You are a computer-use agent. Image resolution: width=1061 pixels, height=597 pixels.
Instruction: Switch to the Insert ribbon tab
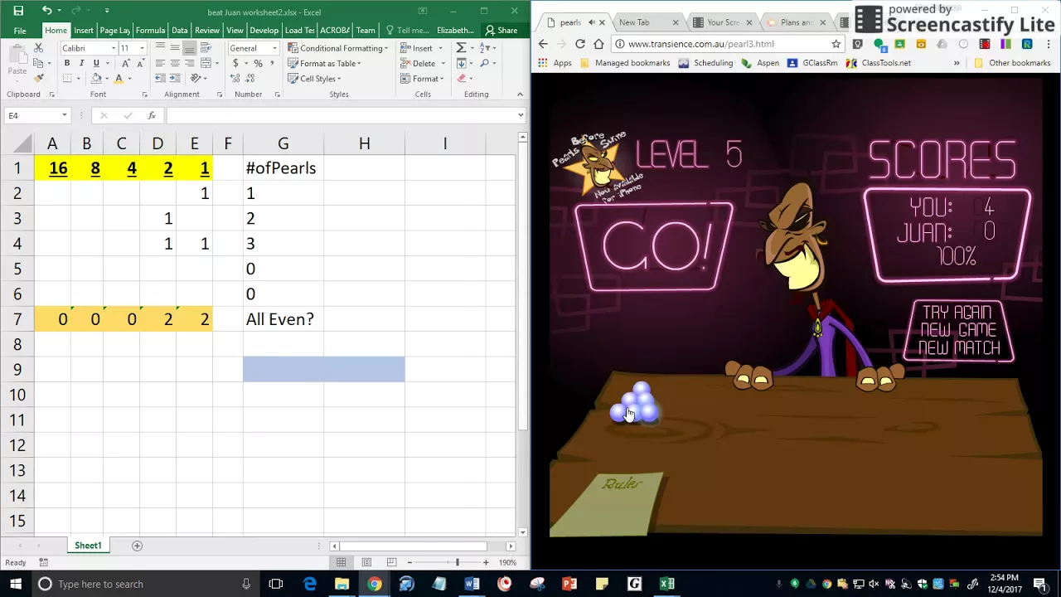[x=84, y=30]
